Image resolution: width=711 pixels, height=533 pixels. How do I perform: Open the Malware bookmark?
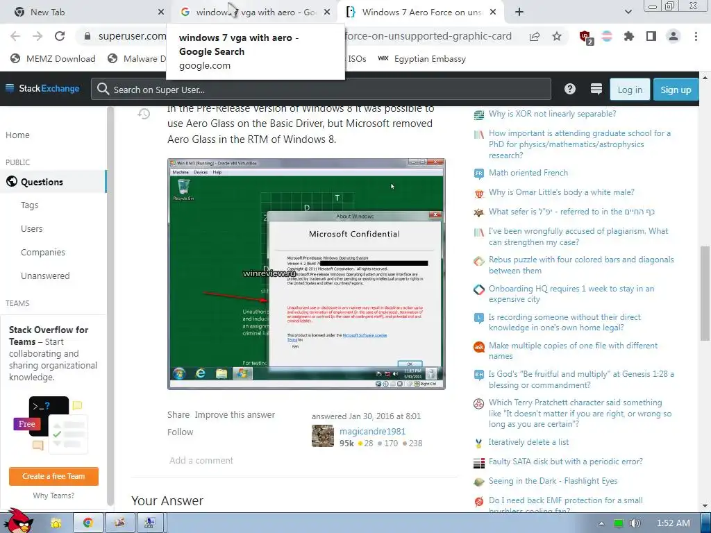[136, 58]
